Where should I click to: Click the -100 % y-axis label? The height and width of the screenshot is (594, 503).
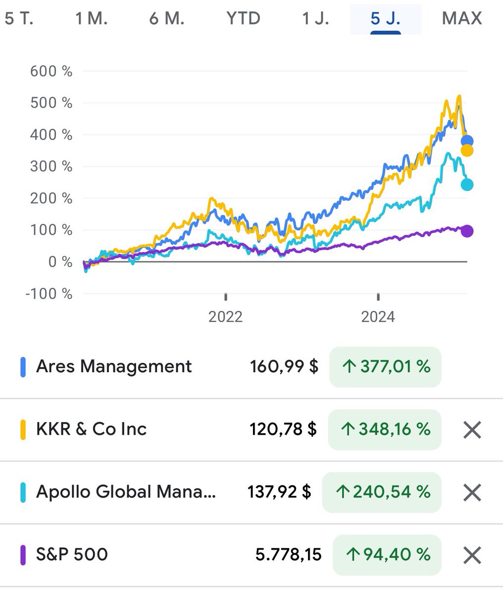[49, 294]
